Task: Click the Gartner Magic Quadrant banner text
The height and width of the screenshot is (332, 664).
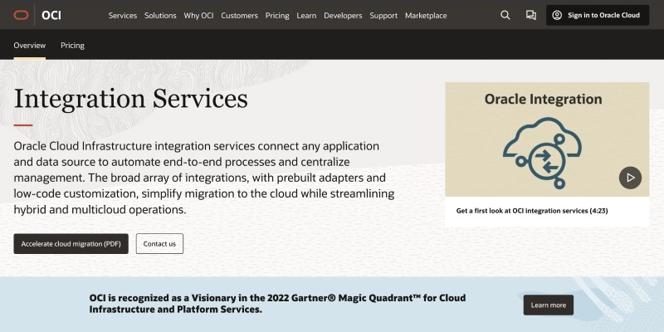Action: point(277,304)
